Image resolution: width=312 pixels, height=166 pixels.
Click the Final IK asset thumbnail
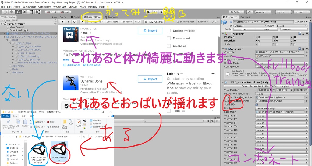[71, 35]
